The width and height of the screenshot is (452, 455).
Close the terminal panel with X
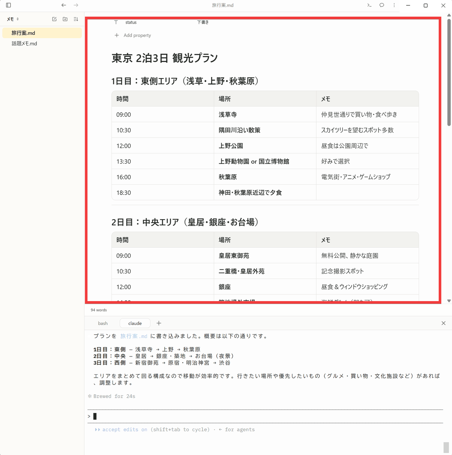point(444,323)
